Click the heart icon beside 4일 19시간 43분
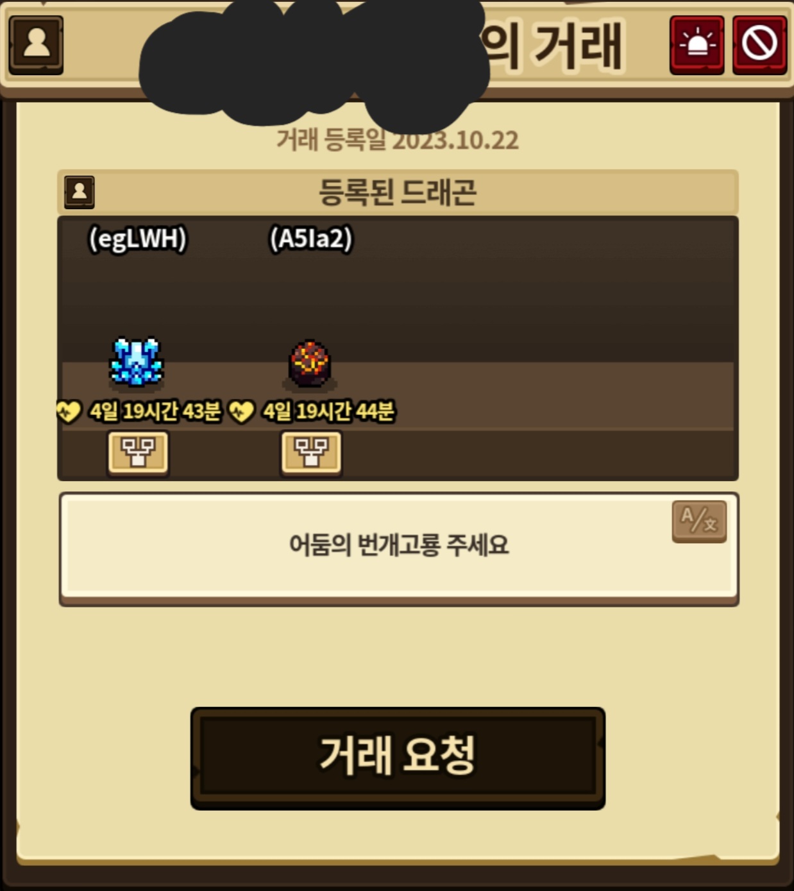794x891 pixels. (x=69, y=411)
